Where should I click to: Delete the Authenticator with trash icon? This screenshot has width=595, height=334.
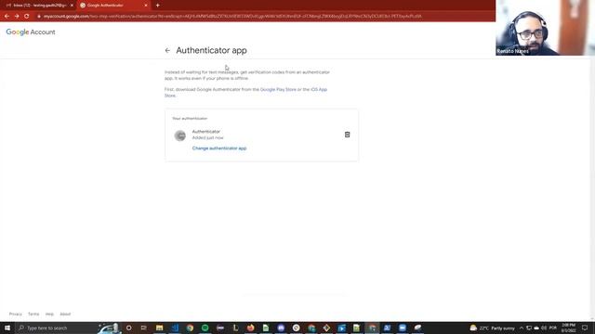click(x=347, y=135)
